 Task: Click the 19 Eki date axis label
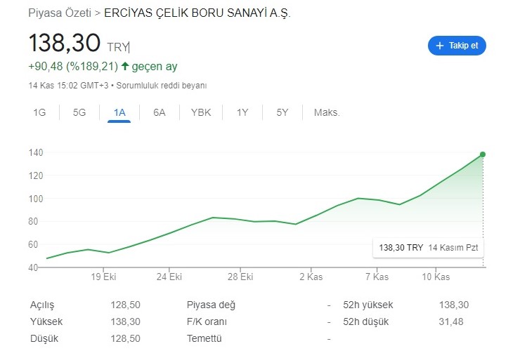click(x=103, y=277)
